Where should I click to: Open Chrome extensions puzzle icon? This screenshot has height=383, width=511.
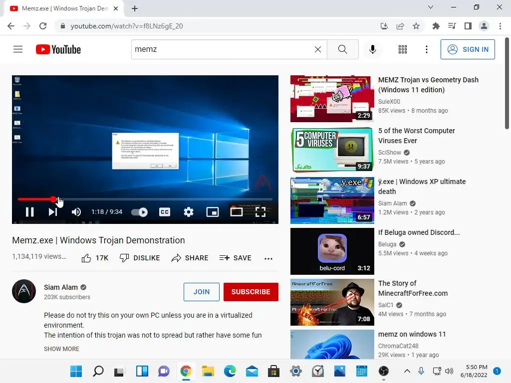pyautogui.click(x=436, y=26)
